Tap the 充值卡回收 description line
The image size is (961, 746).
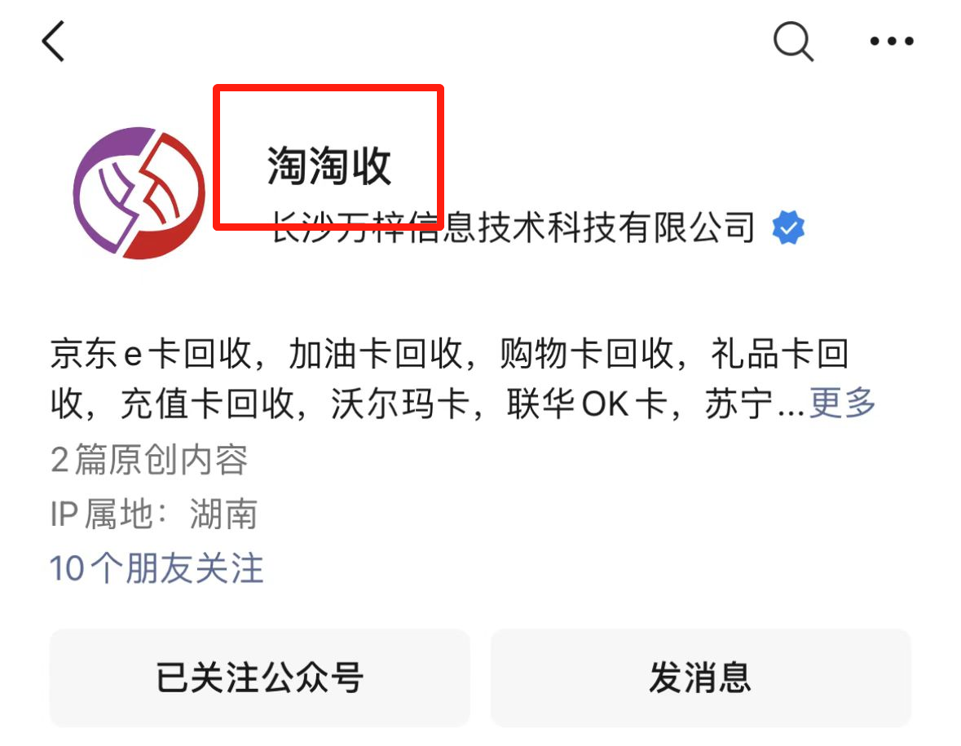pos(208,404)
